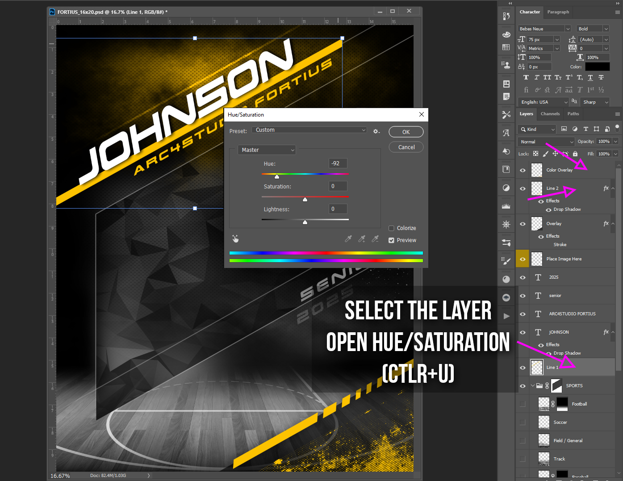623x481 pixels.
Task: Open the Swatches grid panel icon
Action: click(506, 47)
